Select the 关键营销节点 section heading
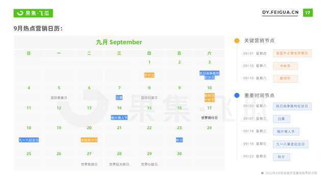Screen dimensions: 326x183 pos(259,41)
